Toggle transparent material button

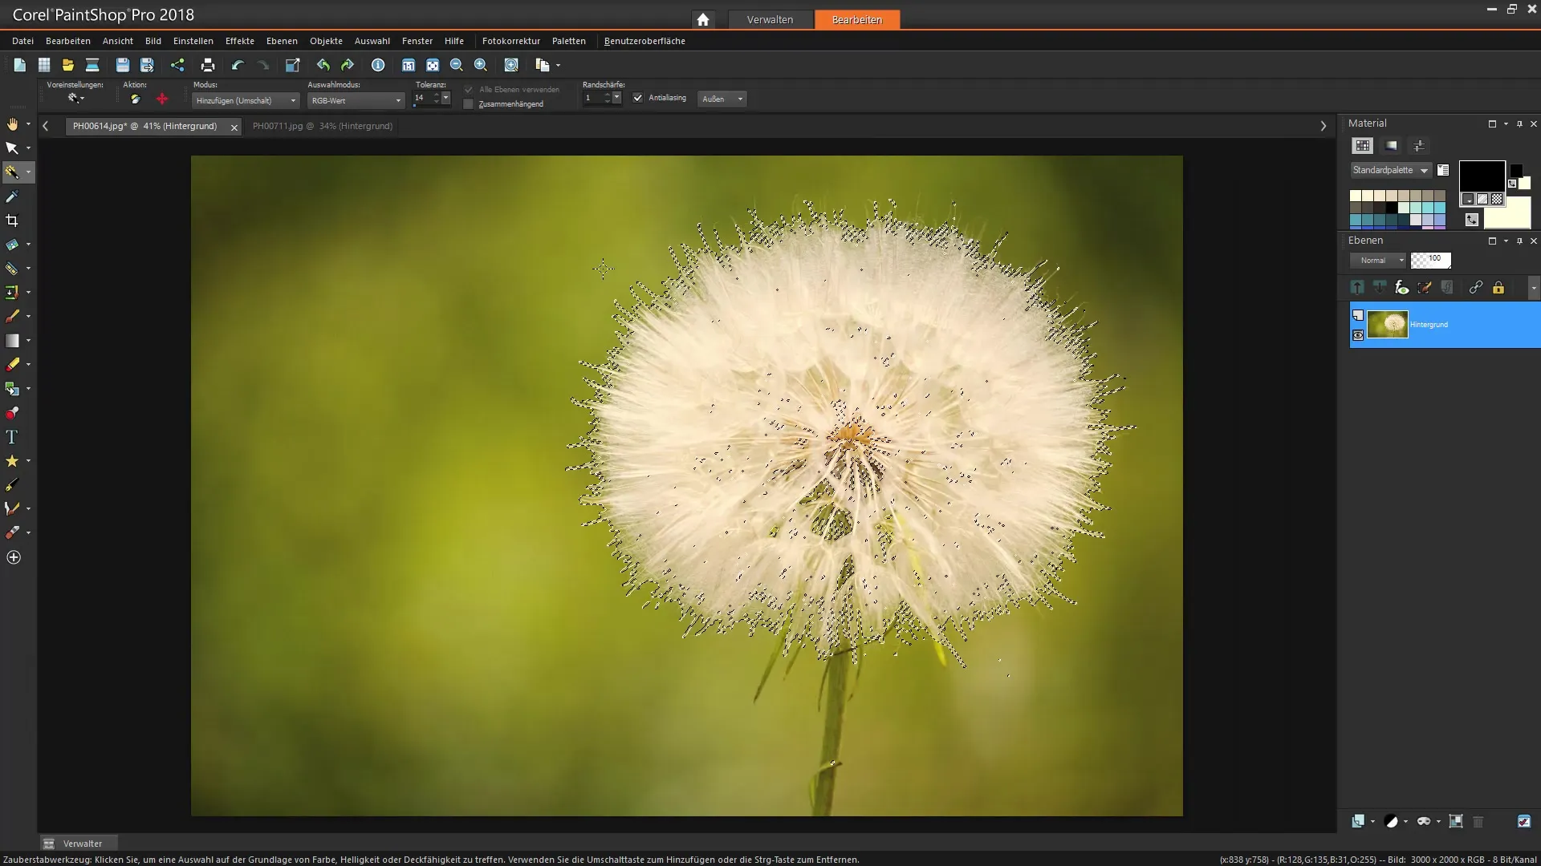[1498, 199]
